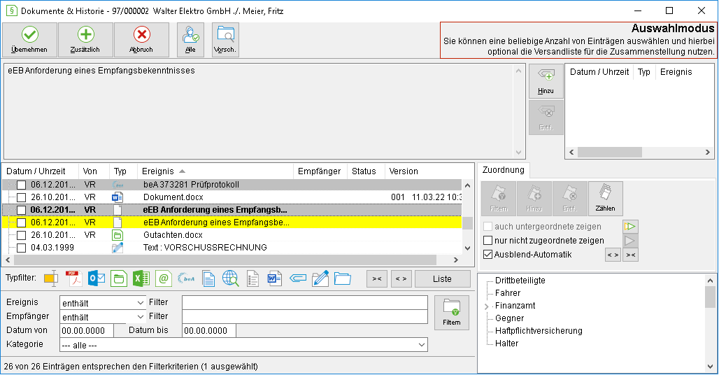Viewport: 719px width, 375px height.
Task: Click grey play arrow beside nicht zugeordnete
Action: (x=630, y=240)
